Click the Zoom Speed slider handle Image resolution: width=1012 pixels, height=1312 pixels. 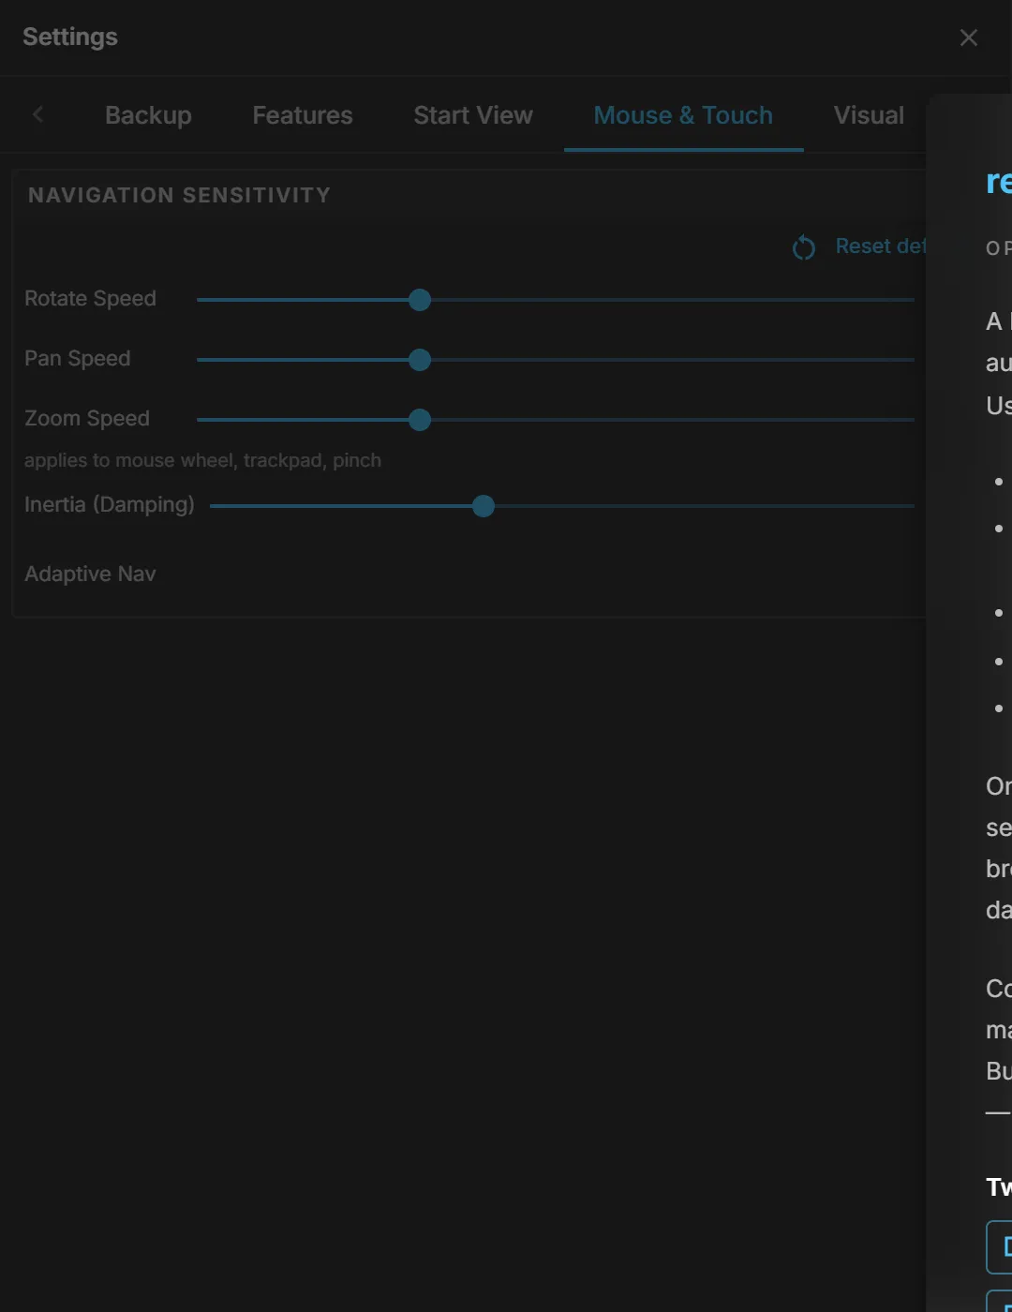click(420, 420)
